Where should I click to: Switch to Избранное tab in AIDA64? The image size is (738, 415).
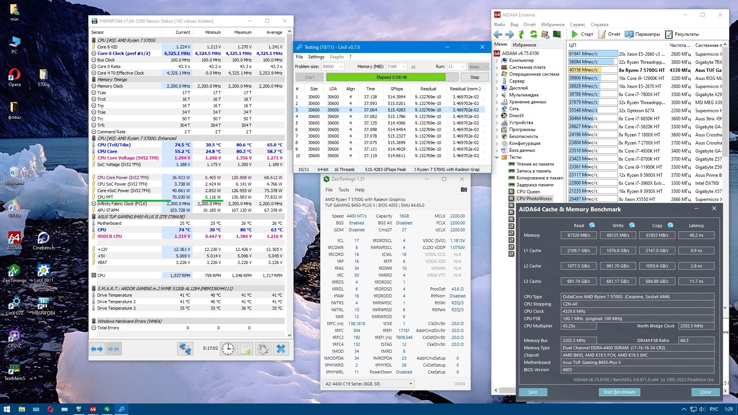click(x=524, y=45)
